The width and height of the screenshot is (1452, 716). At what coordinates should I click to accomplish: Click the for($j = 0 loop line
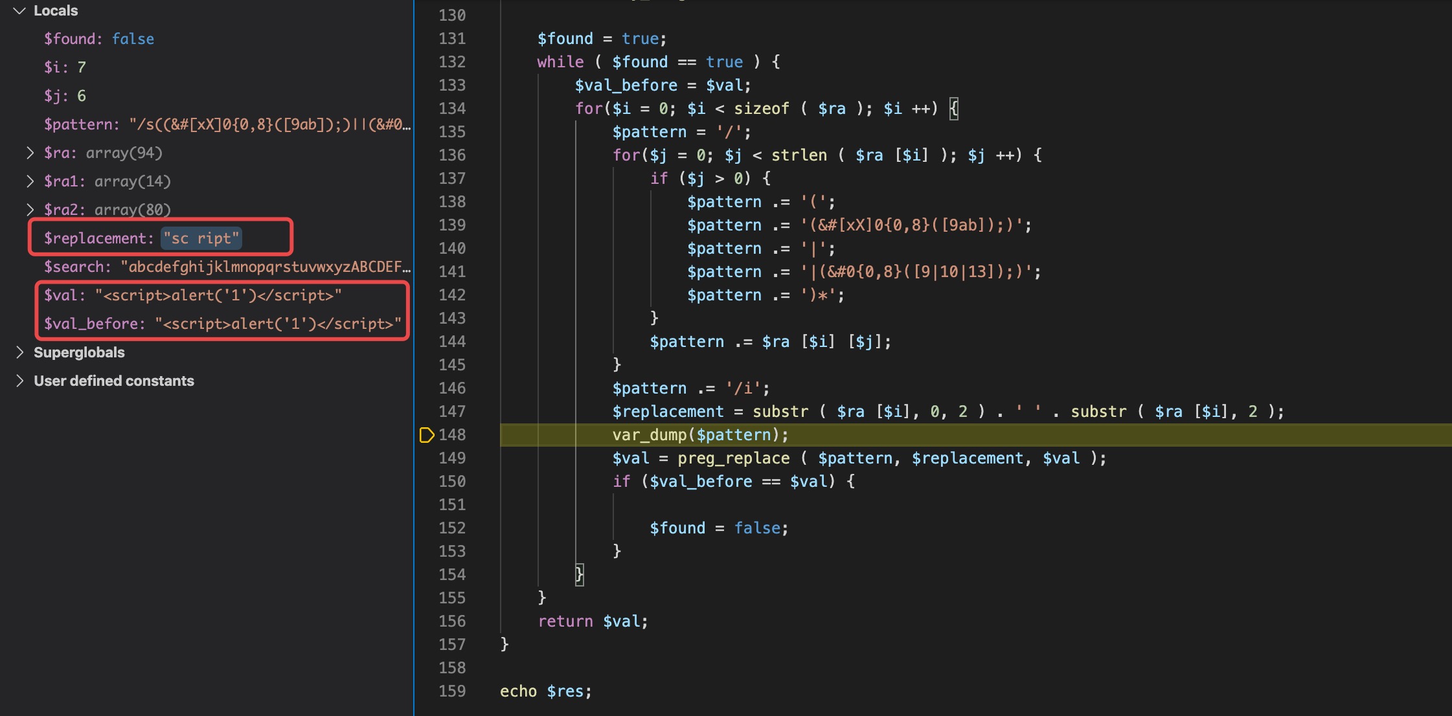click(827, 155)
